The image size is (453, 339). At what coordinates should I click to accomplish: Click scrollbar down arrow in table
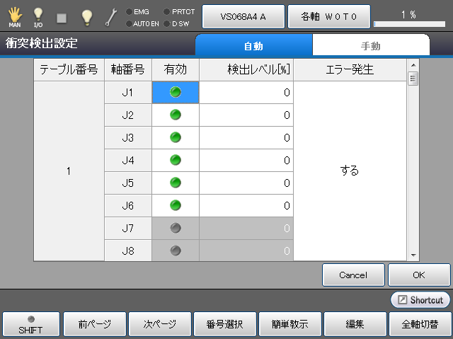(413, 254)
